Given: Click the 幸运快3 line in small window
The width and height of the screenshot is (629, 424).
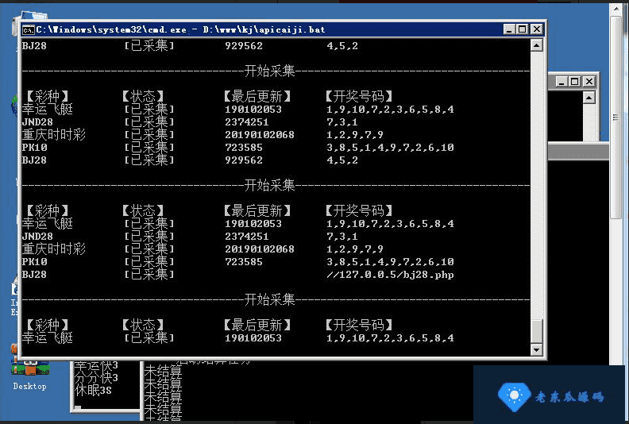Looking at the screenshot, I should 98,366.
